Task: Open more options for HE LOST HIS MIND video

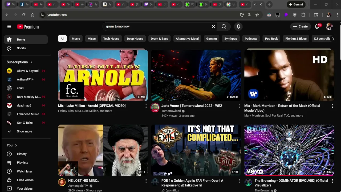Action: [146, 181]
